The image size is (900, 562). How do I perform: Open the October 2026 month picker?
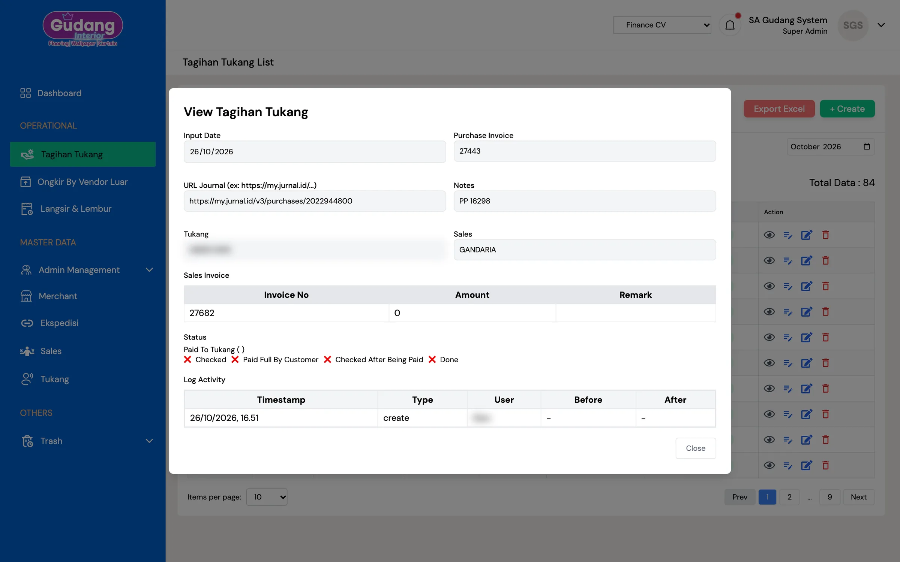pos(830,146)
